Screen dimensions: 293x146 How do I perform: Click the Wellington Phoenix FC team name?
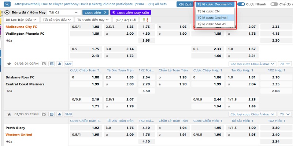point(25,34)
